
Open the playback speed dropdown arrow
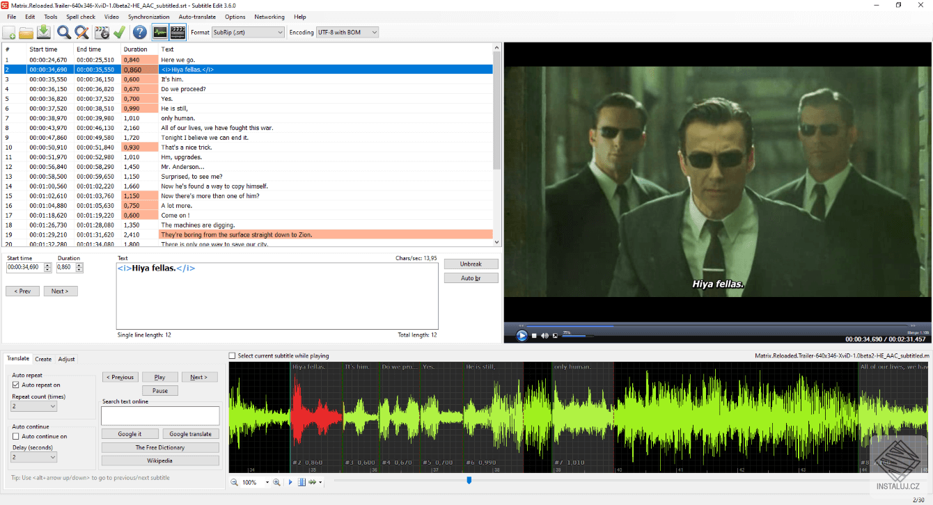click(x=320, y=483)
